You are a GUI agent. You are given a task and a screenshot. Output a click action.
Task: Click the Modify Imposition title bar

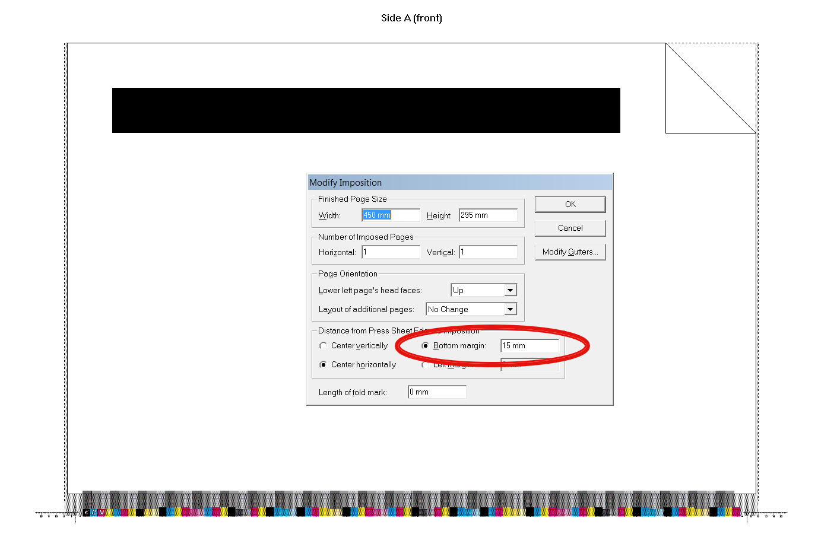(460, 182)
